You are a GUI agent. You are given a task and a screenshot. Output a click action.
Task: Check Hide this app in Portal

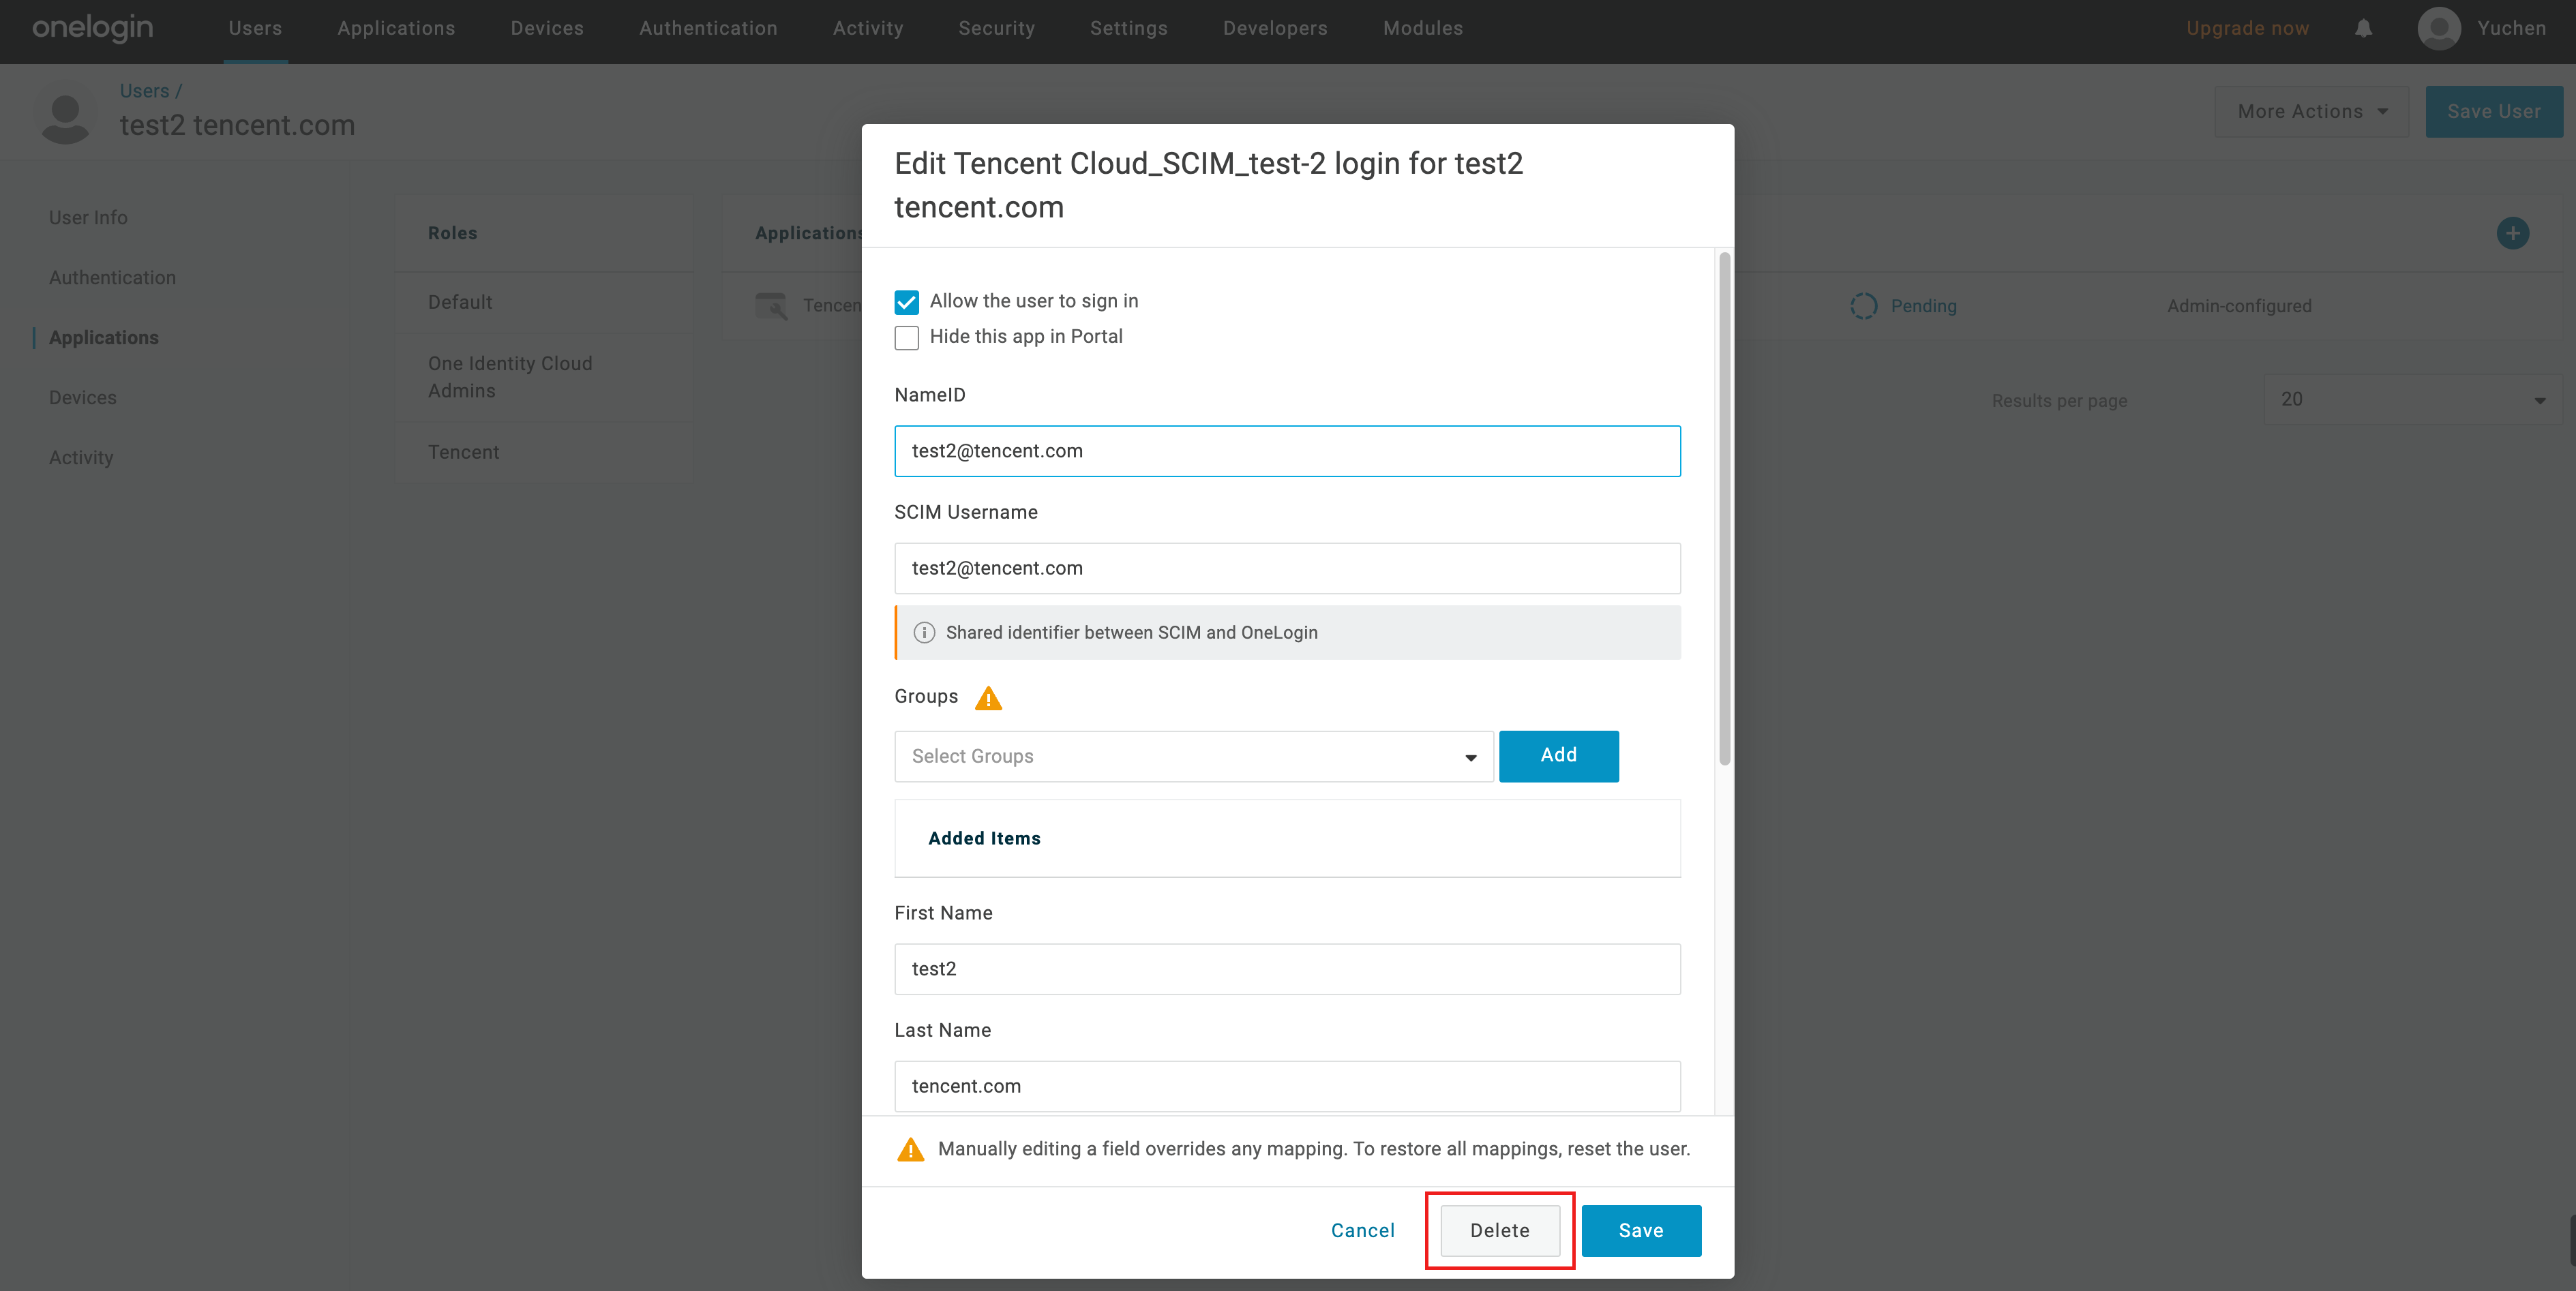(x=906, y=338)
